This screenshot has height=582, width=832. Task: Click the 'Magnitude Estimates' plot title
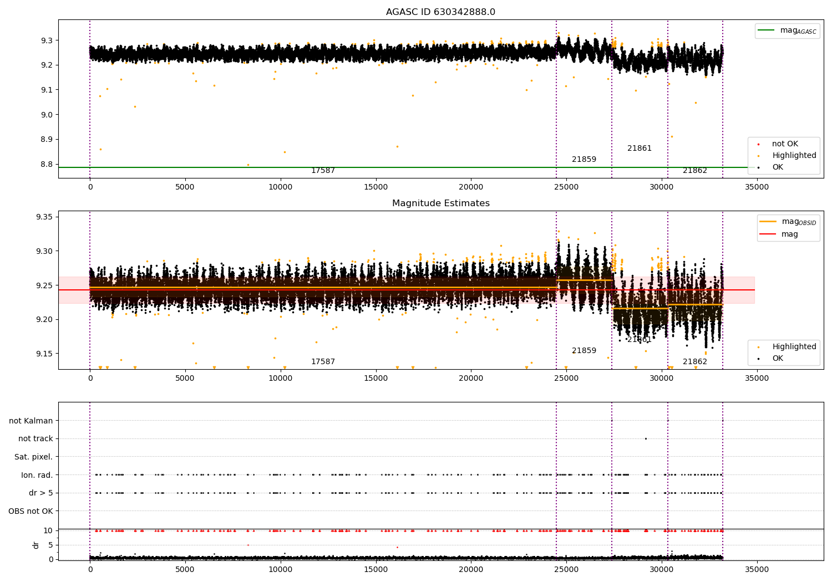tap(441, 203)
